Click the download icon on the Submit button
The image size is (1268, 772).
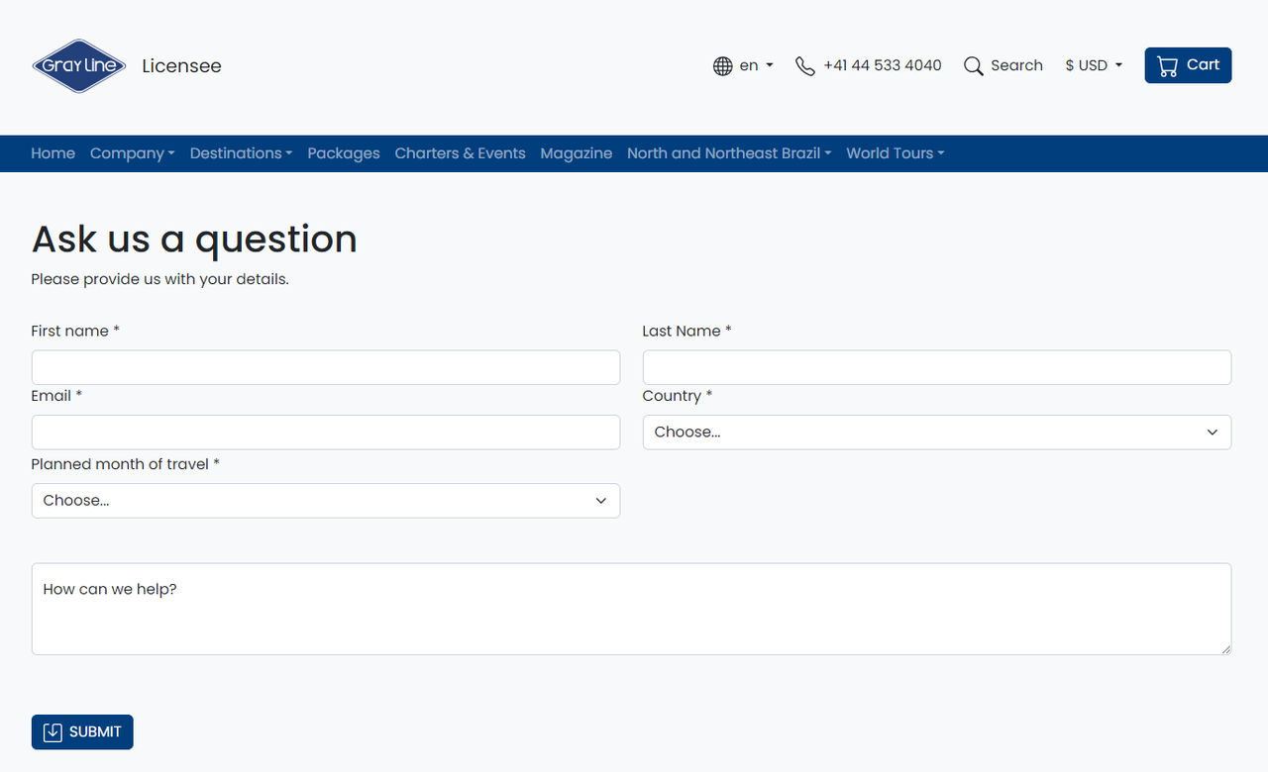coord(53,732)
